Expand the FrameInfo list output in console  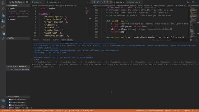tap(32, 64)
